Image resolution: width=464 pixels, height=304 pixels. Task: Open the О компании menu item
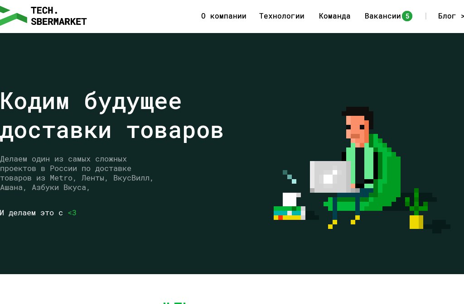[x=224, y=16]
